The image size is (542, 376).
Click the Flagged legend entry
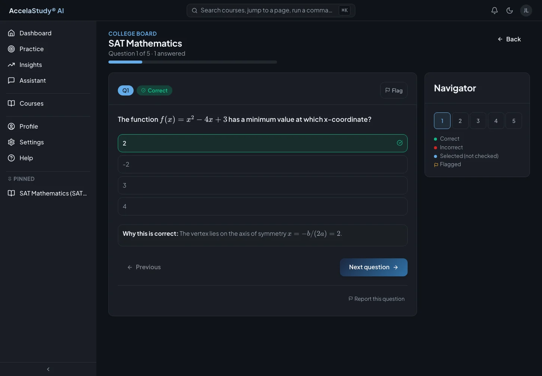(x=448, y=164)
